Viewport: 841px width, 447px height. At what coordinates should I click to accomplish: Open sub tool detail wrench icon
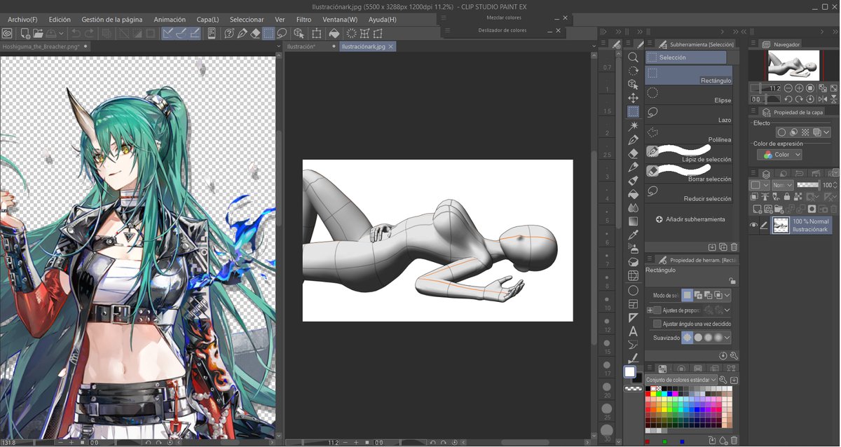pos(733,355)
